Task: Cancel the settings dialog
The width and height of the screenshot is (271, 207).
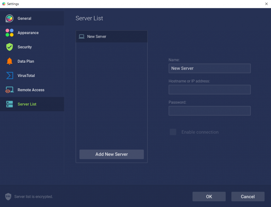Action: [x=248, y=197]
